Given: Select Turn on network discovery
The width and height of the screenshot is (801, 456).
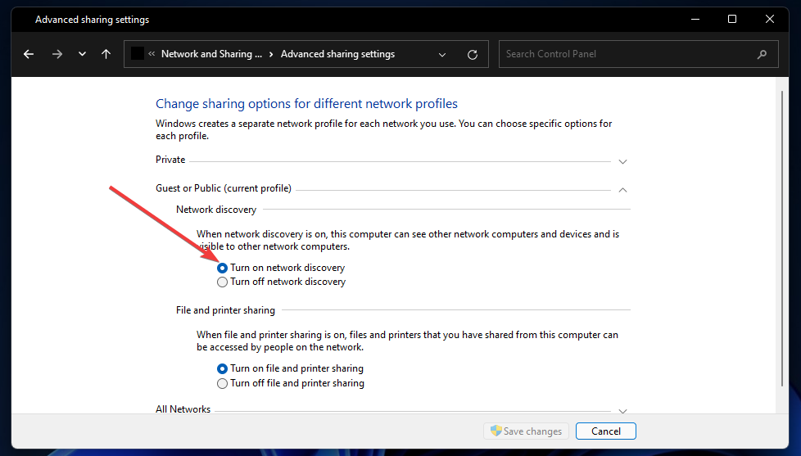Looking at the screenshot, I should click(x=222, y=268).
